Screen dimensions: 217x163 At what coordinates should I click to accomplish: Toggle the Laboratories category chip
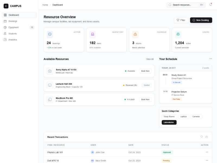169,122
